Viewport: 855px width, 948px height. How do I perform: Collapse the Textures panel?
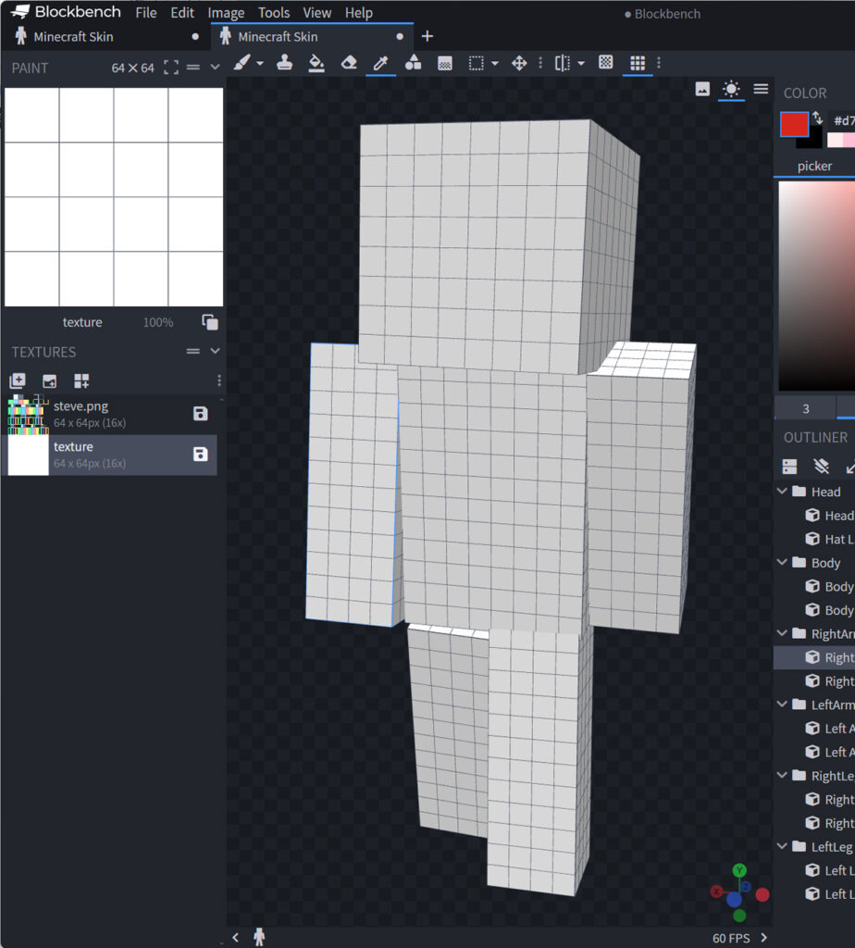[216, 352]
